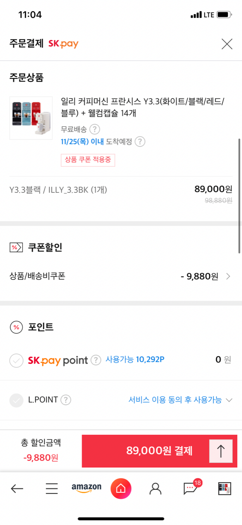Viewport: 242px width, 525px height.
Task: Open L.POINT help question icon
Action: point(66,400)
